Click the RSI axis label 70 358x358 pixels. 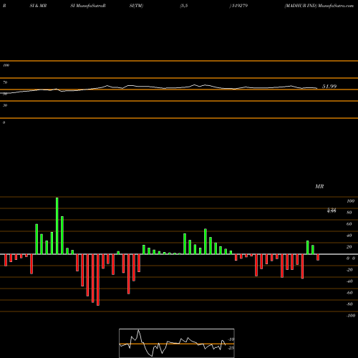click(5, 82)
